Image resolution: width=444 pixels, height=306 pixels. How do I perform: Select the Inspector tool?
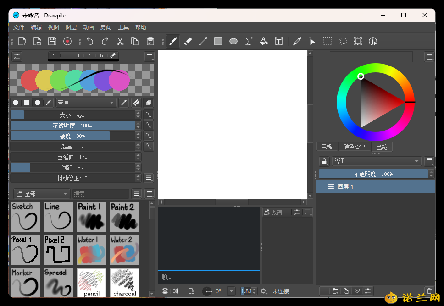pyautogui.click(x=373, y=41)
